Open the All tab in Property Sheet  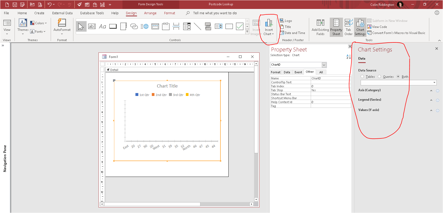click(x=321, y=72)
